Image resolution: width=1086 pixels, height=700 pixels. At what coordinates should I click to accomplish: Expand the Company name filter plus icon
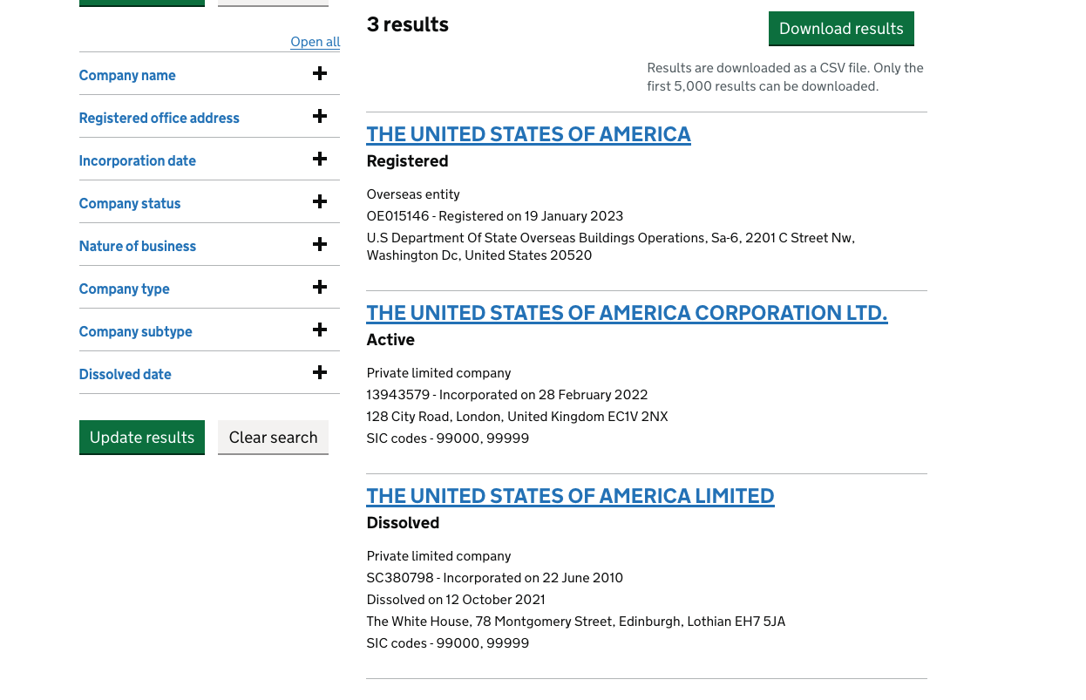[320, 74]
